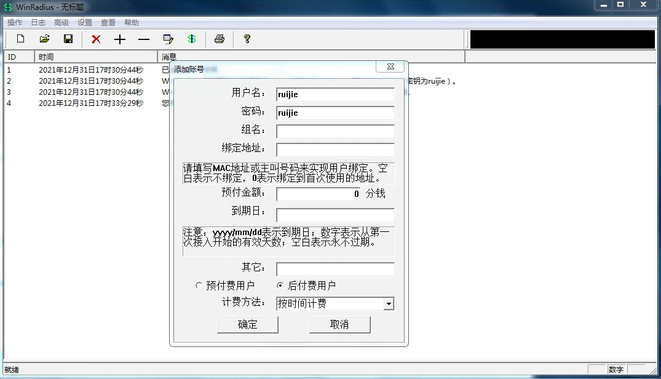This screenshot has height=379, width=661.
Task: Open the 设置 menu
Action: (85, 23)
